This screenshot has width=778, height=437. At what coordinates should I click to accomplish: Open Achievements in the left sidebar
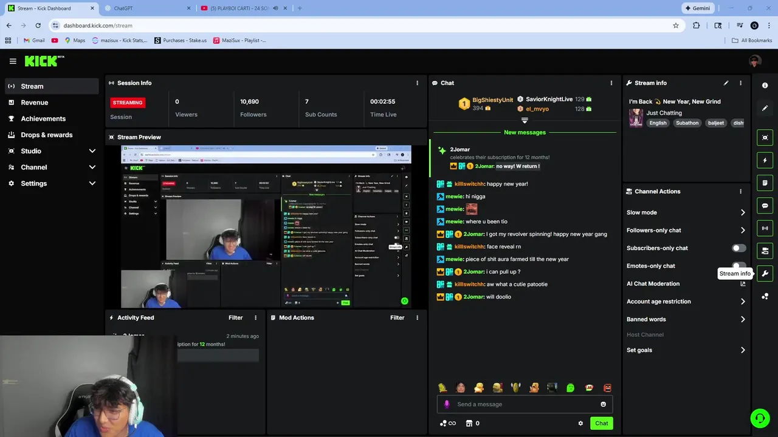[x=52, y=119]
